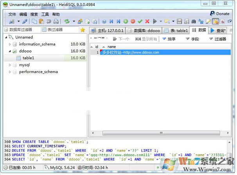The height and width of the screenshot is (175, 237).
Task: Collapse the ddooo database node
Action: coord(10,51)
